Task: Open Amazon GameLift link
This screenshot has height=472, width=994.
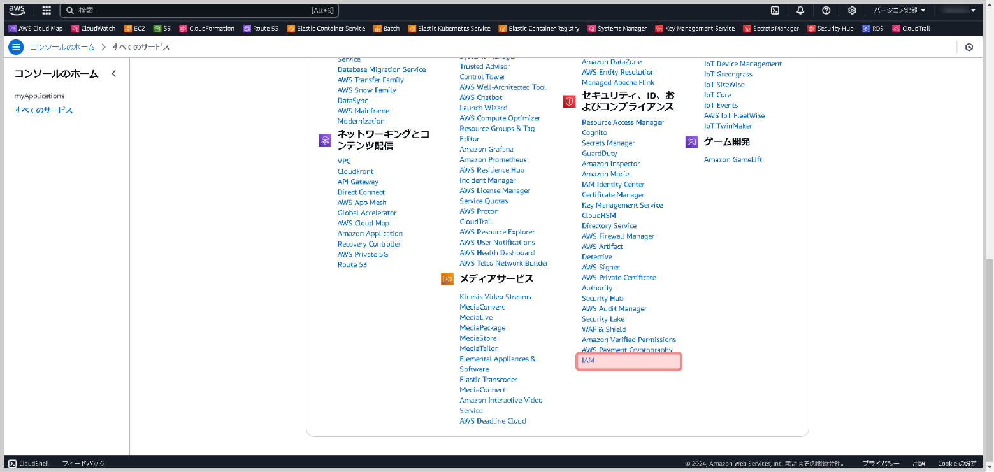Action: coord(733,159)
